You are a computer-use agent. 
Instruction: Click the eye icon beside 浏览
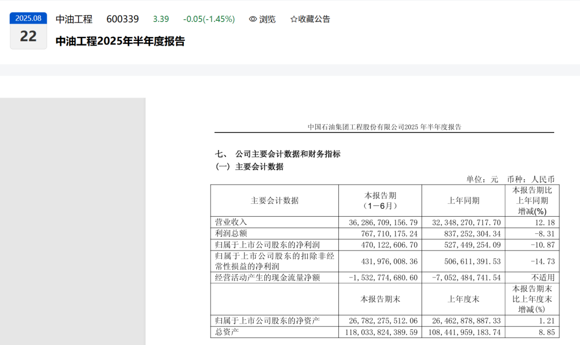[x=252, y=19]
